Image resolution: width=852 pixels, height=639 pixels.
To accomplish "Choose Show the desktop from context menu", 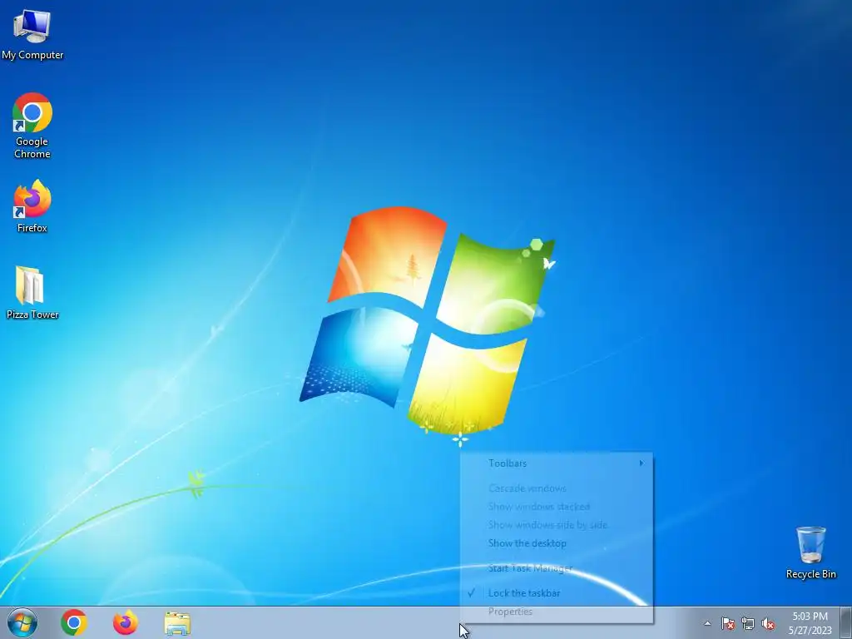I will [x=557, y=542].
